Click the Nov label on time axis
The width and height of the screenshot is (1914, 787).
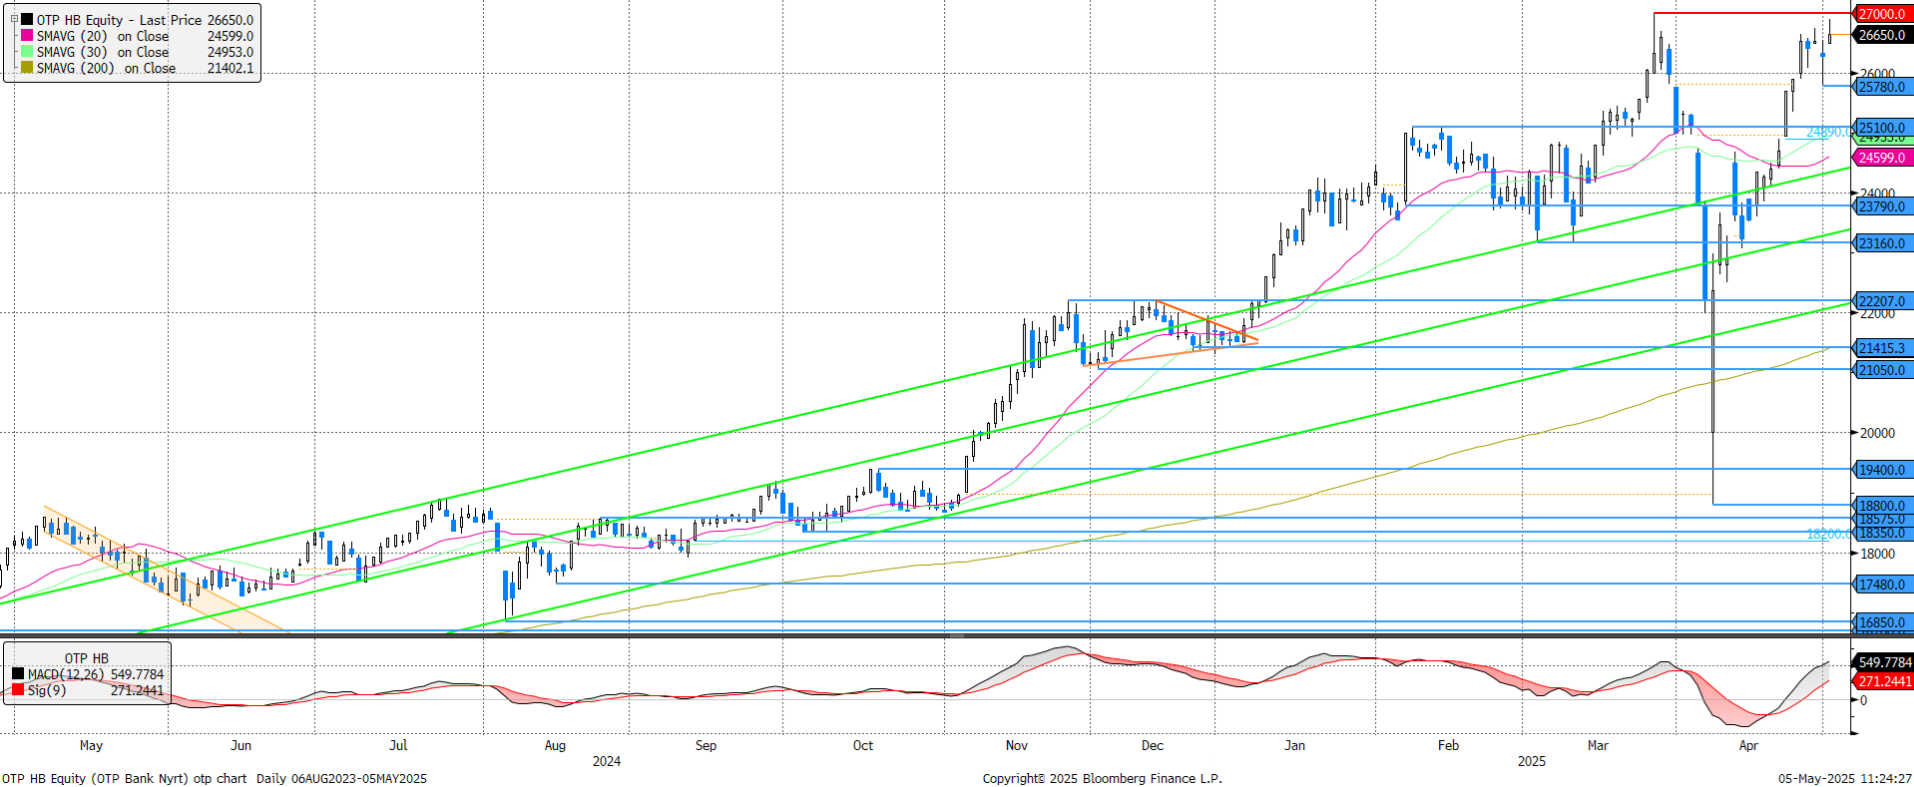[1017, 745]
